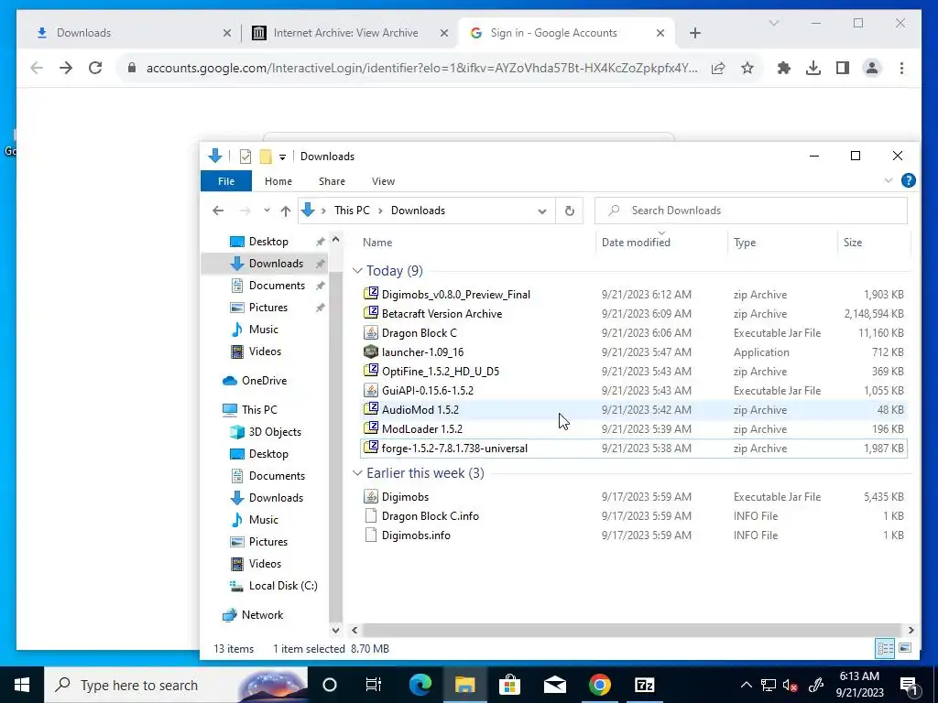The width and height of the screenshot is (938, 703).
Task: Open the notification center icon
Action: (909, 685)
